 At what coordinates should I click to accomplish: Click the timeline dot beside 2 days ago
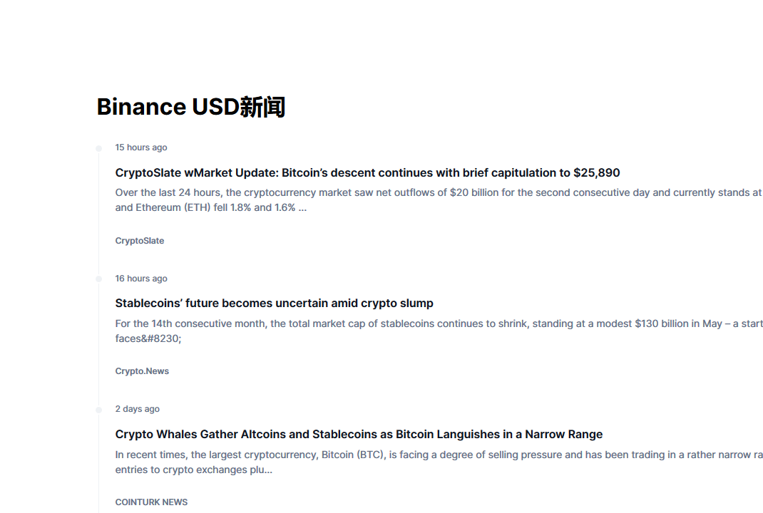coord(99,410)
